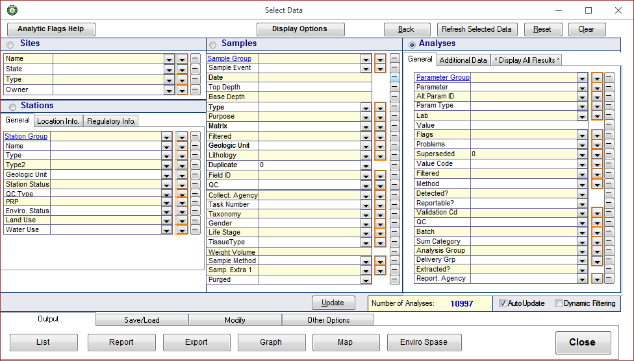The image size is (634, 361).
Task: Open the Modify tab
Action: point(235,320)
